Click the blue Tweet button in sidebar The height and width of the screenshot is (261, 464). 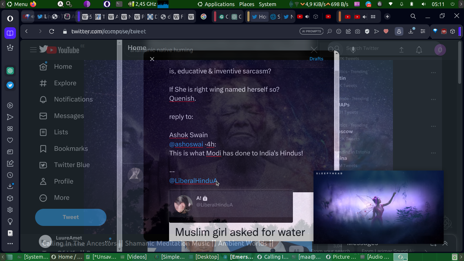[x=71, y=217]
